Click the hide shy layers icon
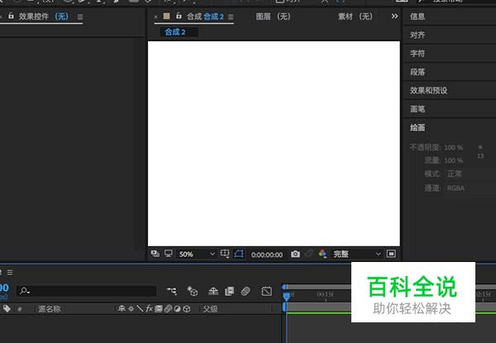 (213, 291)
